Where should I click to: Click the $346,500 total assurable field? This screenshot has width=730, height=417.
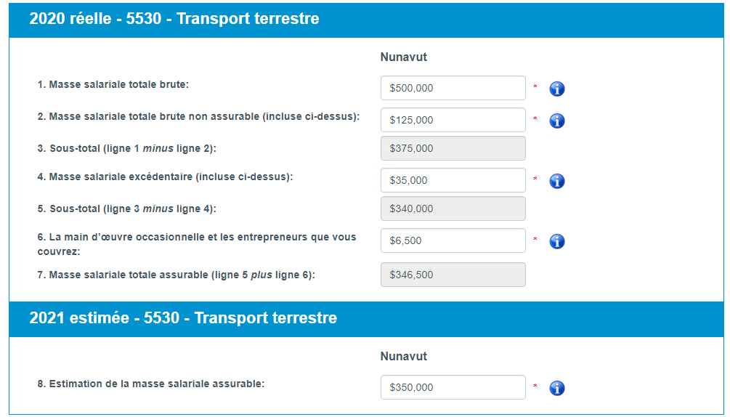click(453, 275)
